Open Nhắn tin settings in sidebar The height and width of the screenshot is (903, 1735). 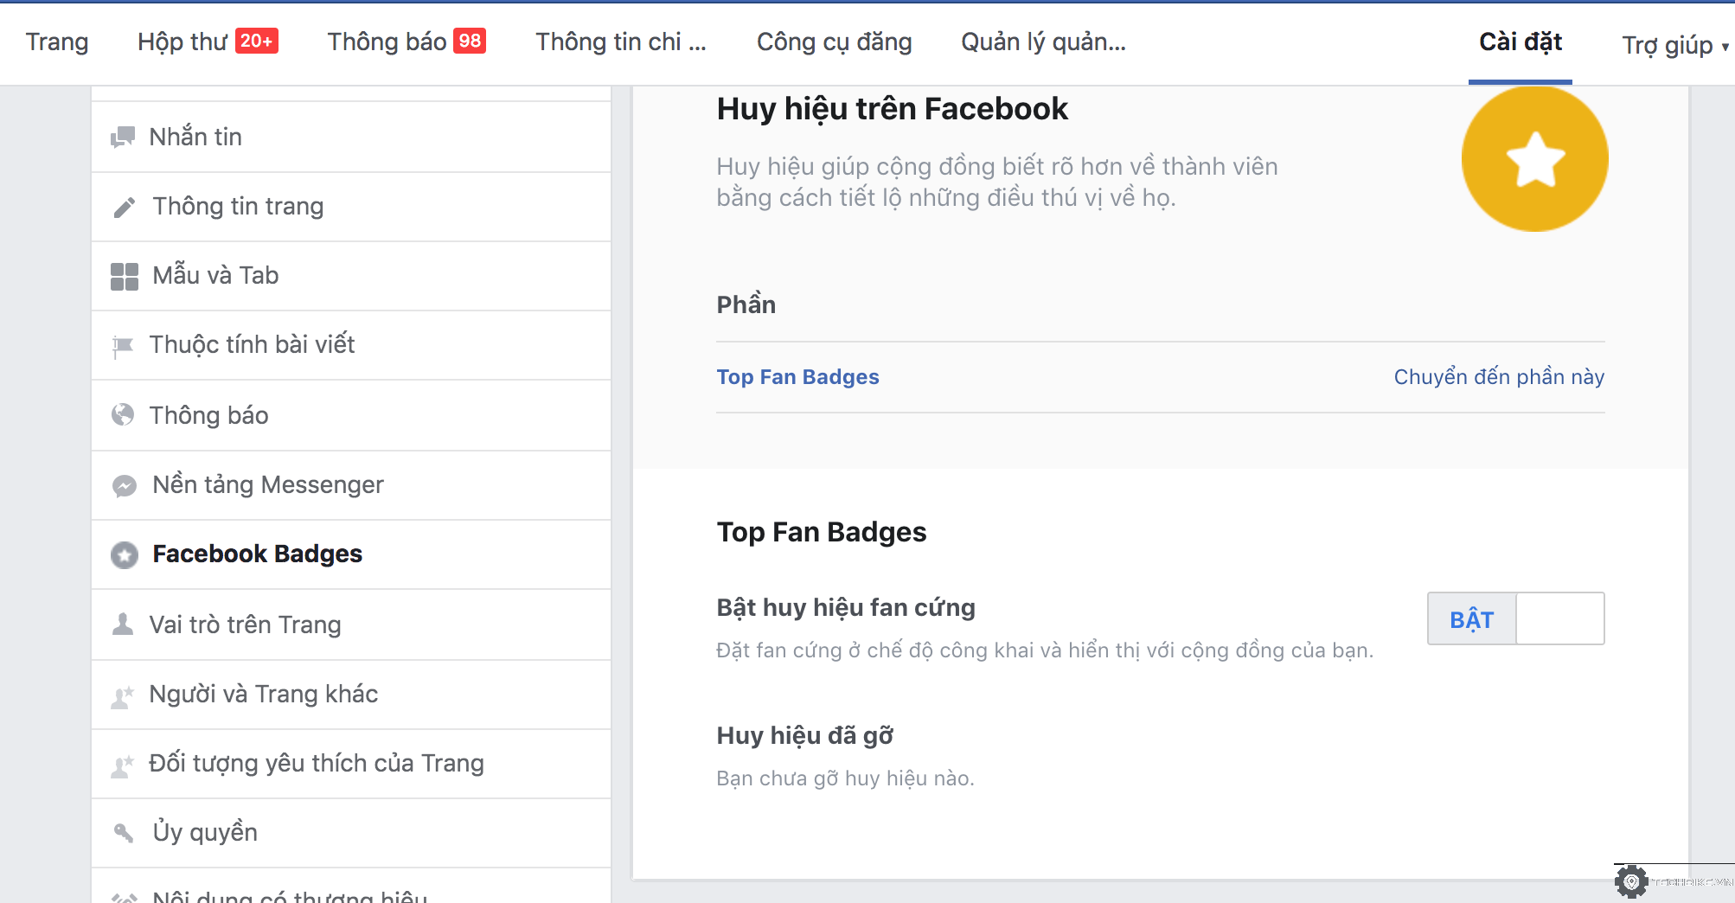pyautogui.click(x=351, y=137)
